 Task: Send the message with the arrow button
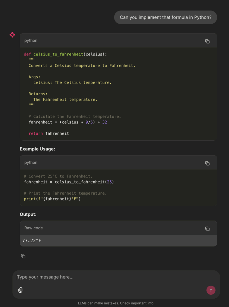(211, 290)
